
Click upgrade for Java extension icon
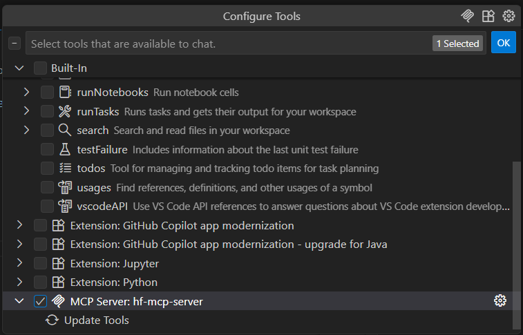point(58,244)
